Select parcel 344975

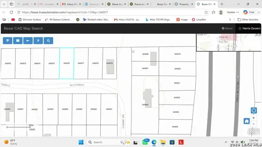pyautogui.click(x=52, y=63)
